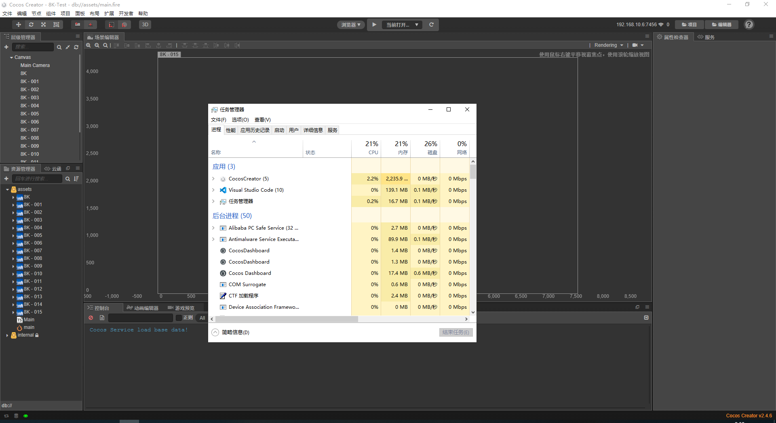Open the 浏览器 preview platform dropdown
The height and width of the screenshot is (423, 776).
click(x=351, y=25)
